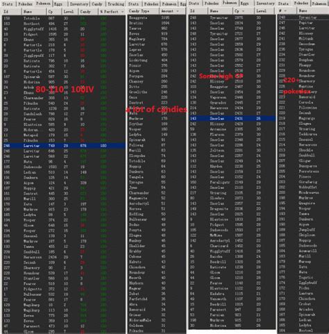Select the Persian 923 row
The image size is (329, 334).
click(x=233, y=315)
